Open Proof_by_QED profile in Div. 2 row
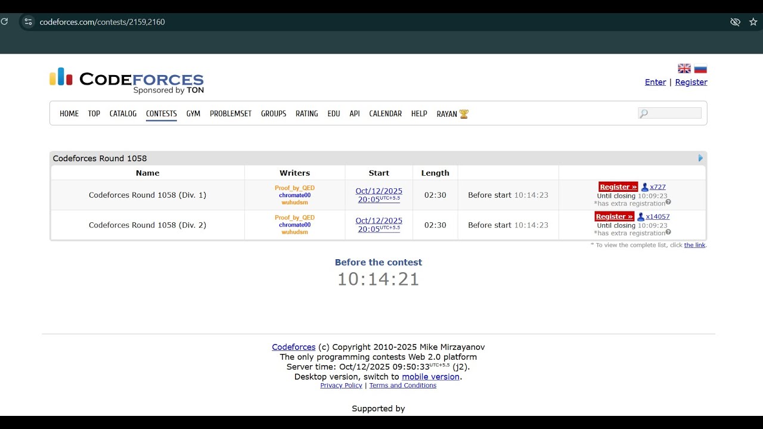 [x=294, y=217]
